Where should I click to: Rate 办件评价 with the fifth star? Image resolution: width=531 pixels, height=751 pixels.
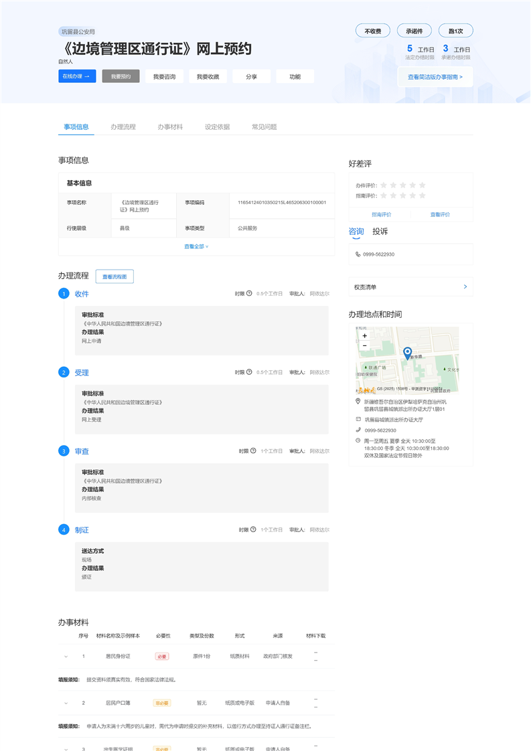tap(422, 185)
